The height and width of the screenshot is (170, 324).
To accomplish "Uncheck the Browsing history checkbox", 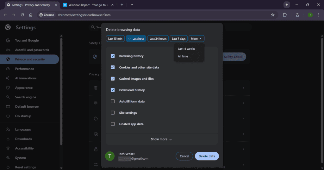I will tap(113, 56).
